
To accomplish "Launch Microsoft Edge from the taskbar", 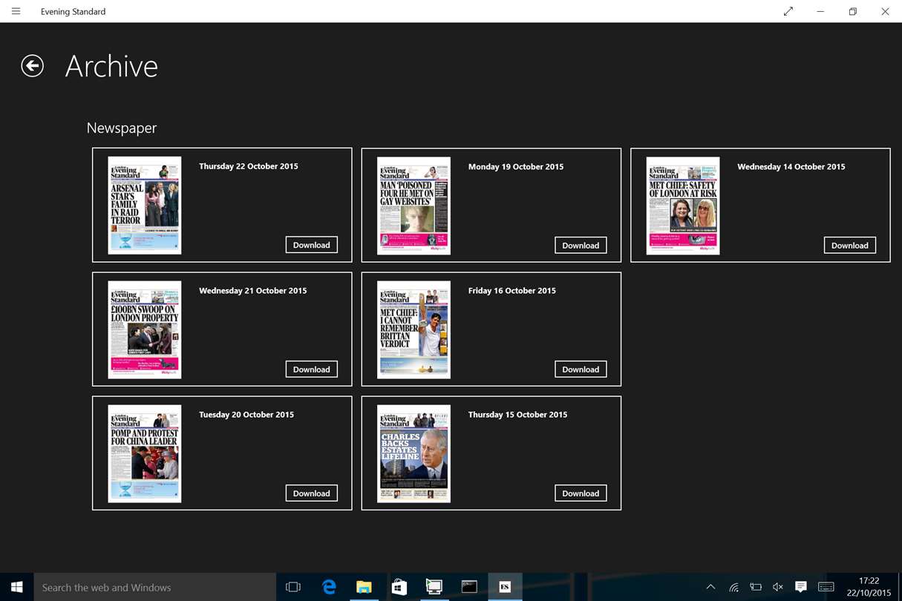I will point(329,587).
